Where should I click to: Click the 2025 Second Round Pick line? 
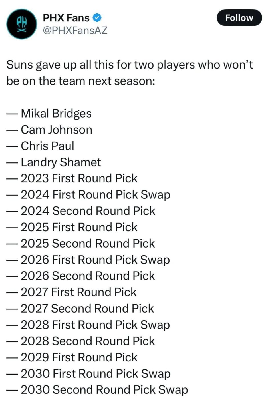88,243
